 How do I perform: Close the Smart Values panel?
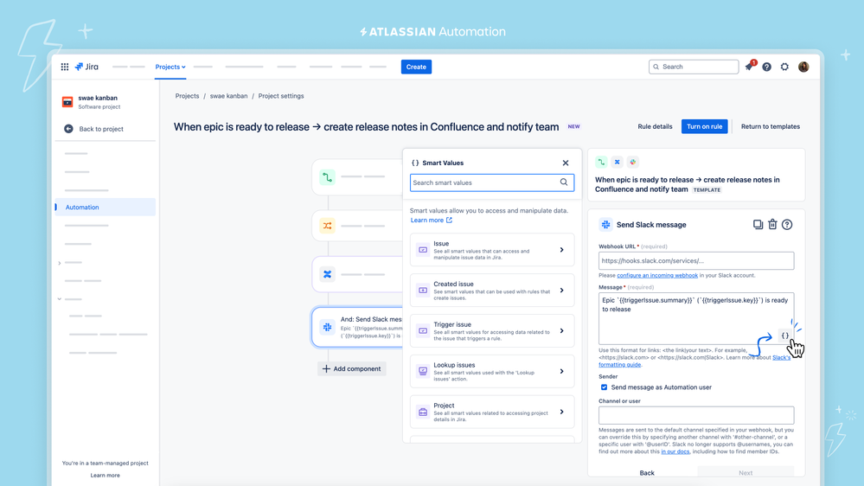tap(566, 163)
